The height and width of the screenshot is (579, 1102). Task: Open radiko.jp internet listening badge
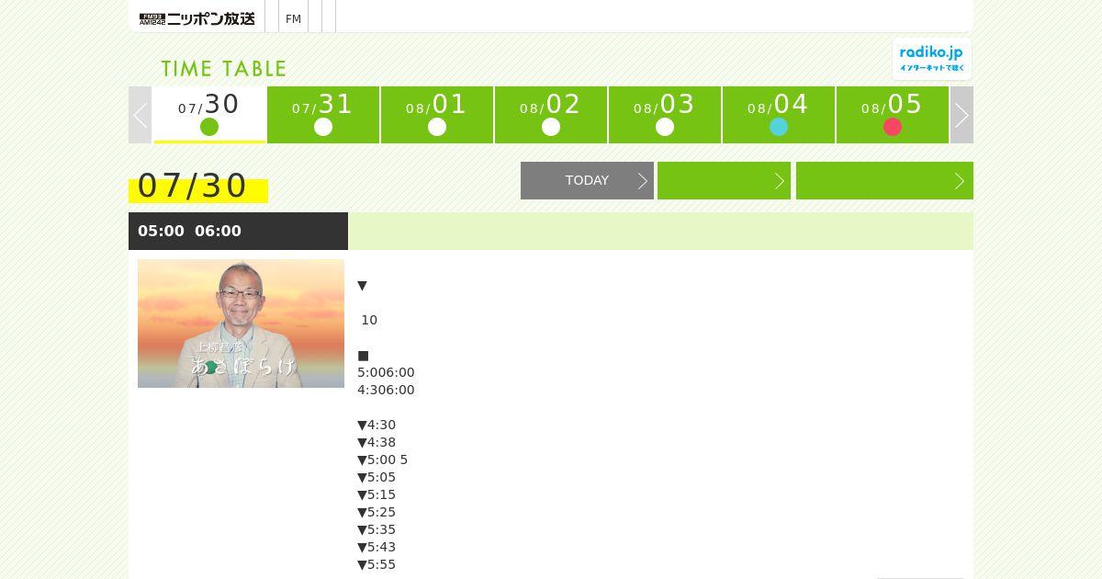point(932,59)
